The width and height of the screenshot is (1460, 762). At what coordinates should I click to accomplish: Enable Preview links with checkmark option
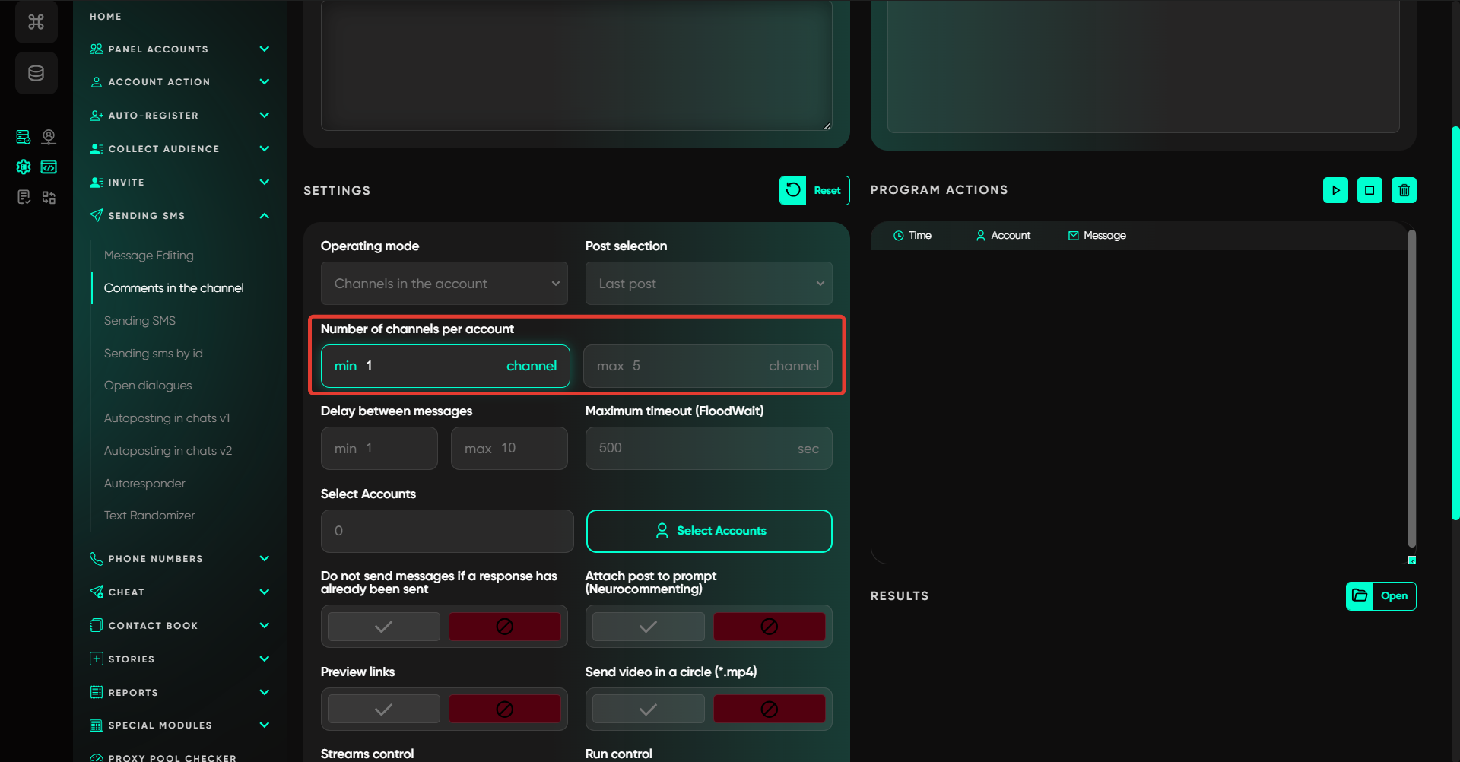384,710
